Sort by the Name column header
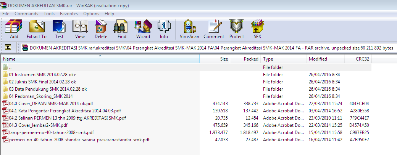The image size is (397, 155). (100, 59)
